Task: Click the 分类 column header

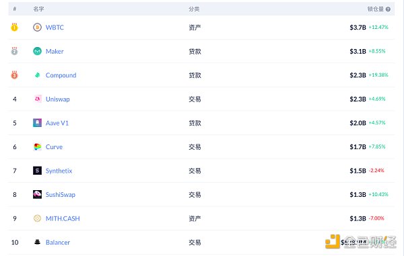Action: 194,9
